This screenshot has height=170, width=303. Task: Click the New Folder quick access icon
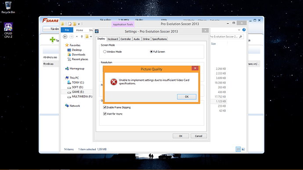point(74,24)
